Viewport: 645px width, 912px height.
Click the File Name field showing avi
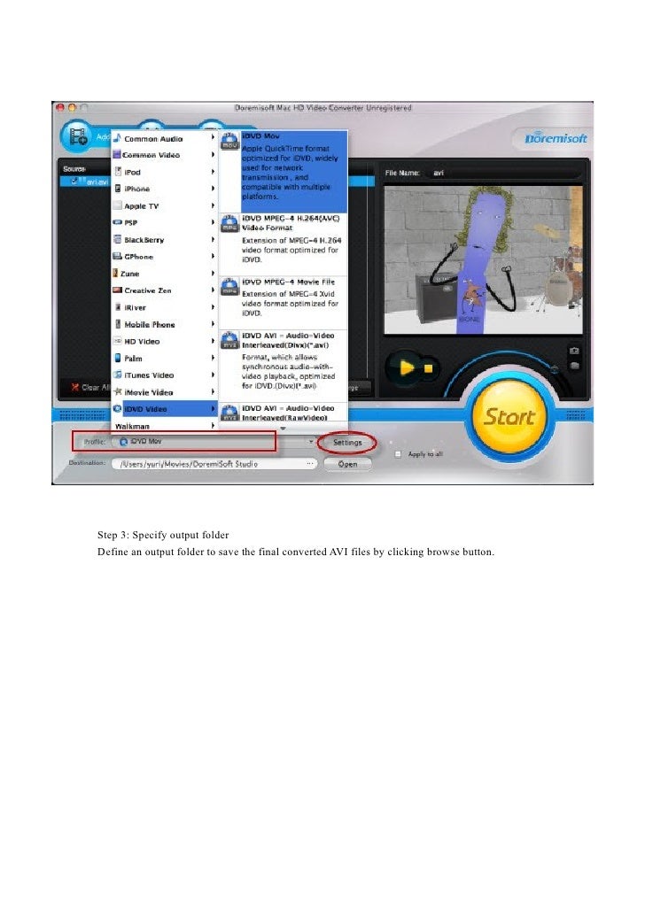[x=503, y=173]
